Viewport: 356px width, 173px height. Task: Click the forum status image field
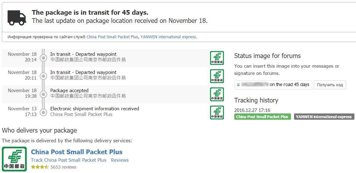(x=273, y=85)
